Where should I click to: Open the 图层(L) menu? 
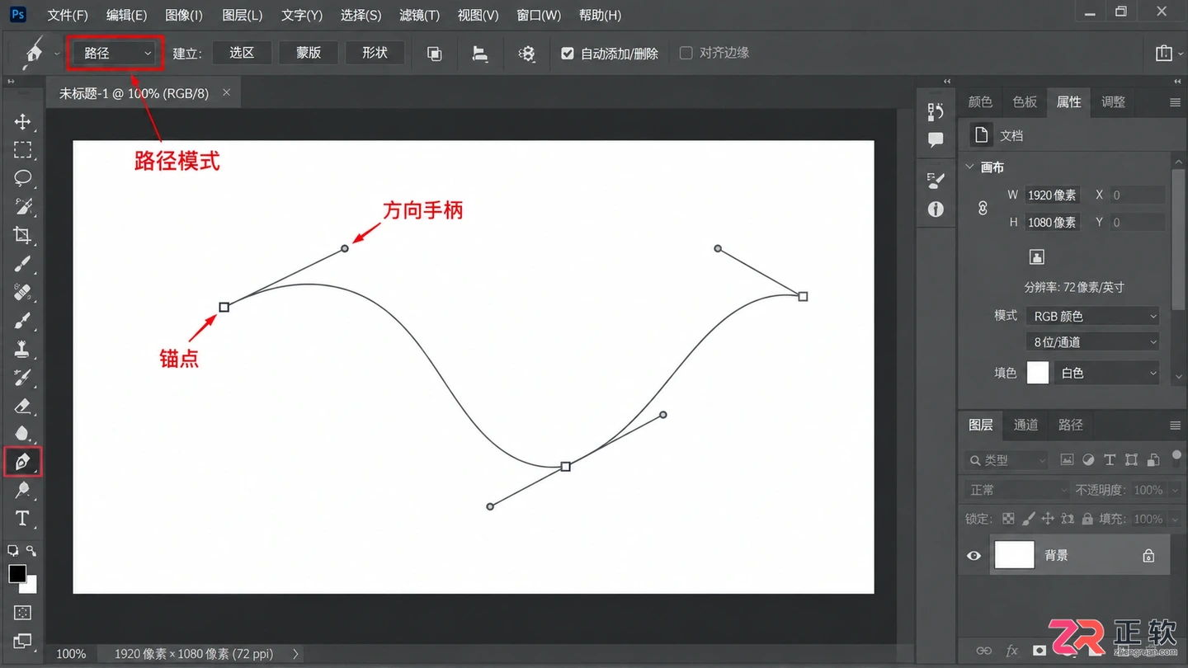pyautogui.click(x=243, y=15)
